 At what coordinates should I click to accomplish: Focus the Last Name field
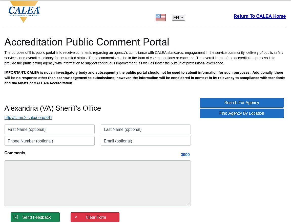click(x=146, y=129)
